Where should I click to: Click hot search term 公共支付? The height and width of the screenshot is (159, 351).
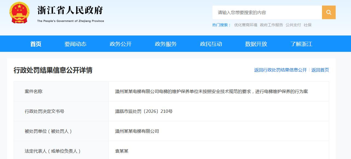click(293, 25)
